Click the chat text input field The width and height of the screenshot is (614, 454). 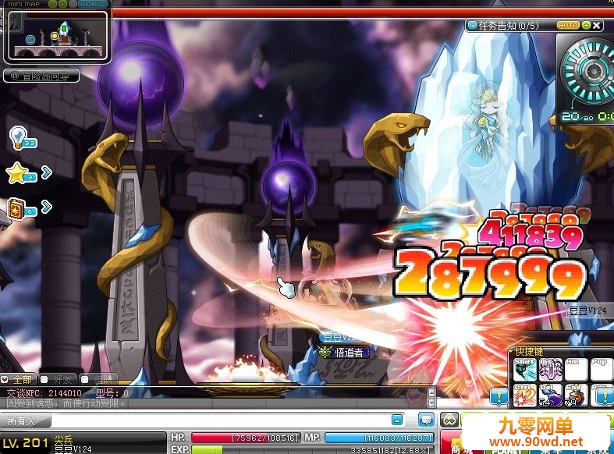click(x=220, y=420)
